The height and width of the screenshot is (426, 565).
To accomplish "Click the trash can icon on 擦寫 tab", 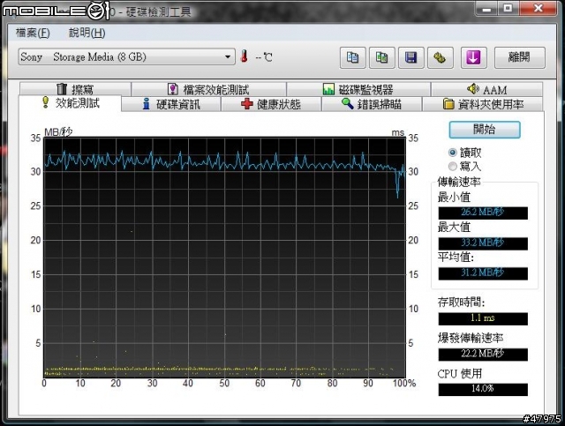I will point(62,88).
